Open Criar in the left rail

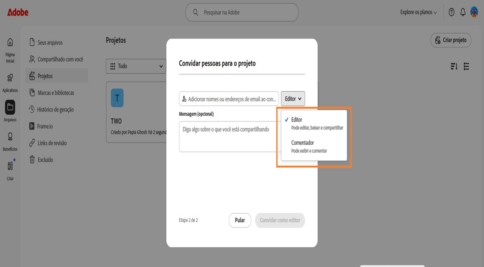10,171
